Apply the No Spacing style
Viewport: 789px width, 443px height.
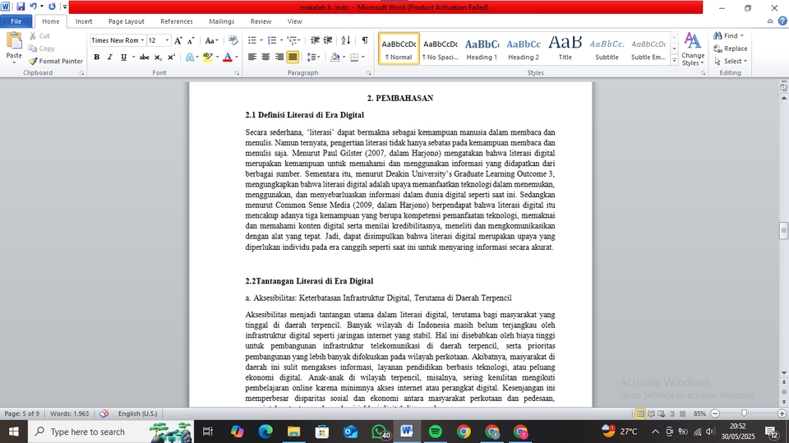pyautogui.click(x=441, y=48)
